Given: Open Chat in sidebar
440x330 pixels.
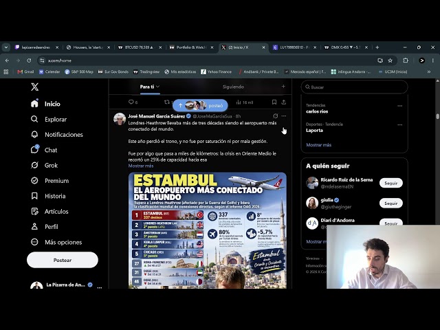Looking at the screenshot, I should click(44, 150).
